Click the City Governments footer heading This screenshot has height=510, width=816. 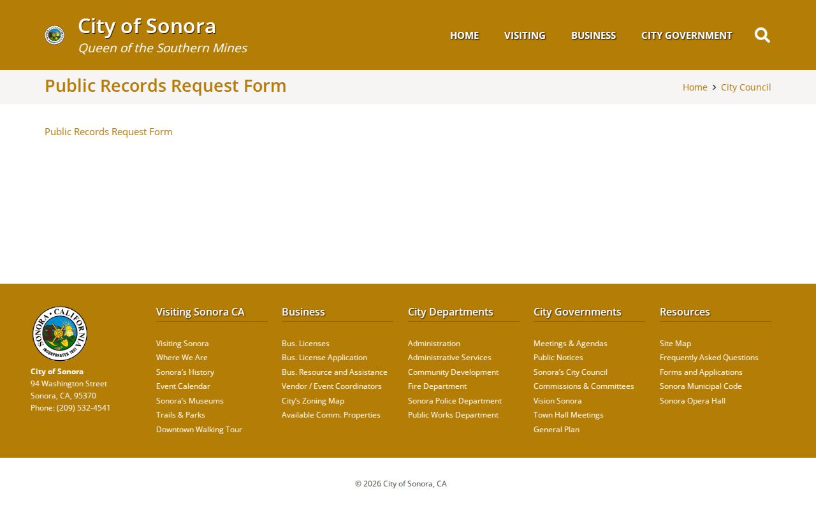(x=578, y=312)
